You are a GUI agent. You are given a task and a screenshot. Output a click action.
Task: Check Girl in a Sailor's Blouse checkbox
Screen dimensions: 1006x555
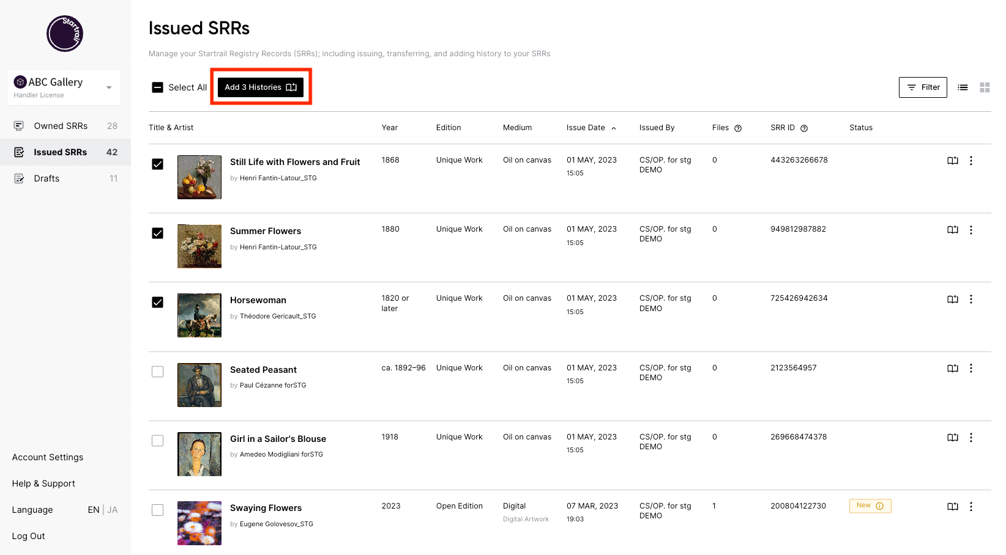coord(158,441)
